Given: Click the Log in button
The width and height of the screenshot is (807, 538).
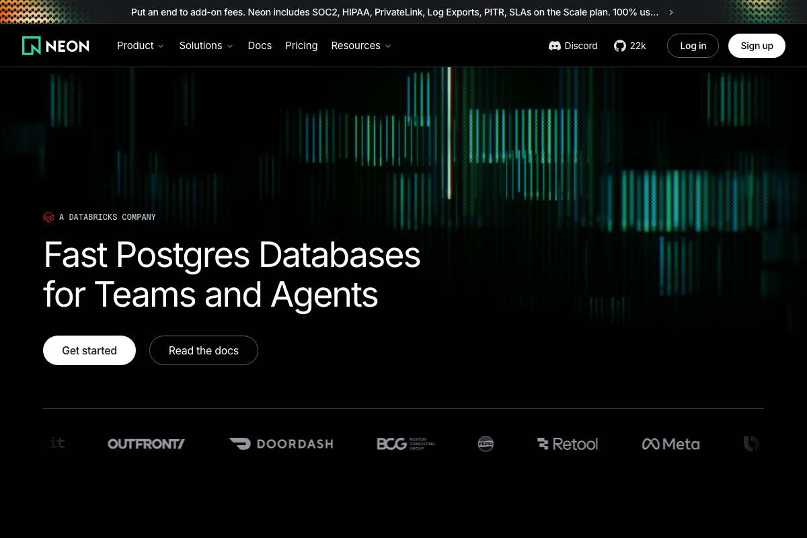Looking at the screenshot, I should 693,46.
